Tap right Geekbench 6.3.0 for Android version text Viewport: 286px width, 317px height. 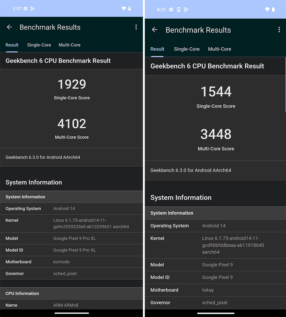pyautogui.click(x=191, y=170)
